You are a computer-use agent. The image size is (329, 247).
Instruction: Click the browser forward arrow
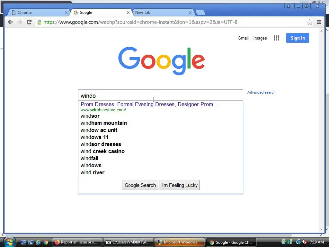click(x=20, y=22)
